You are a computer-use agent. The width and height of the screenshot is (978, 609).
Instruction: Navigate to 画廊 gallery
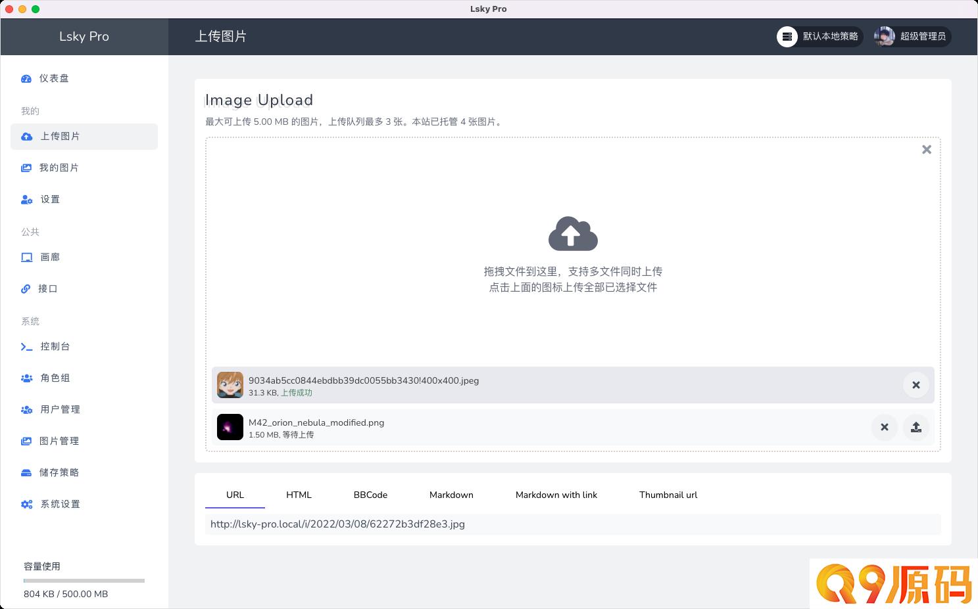click(x=84, y=258)
